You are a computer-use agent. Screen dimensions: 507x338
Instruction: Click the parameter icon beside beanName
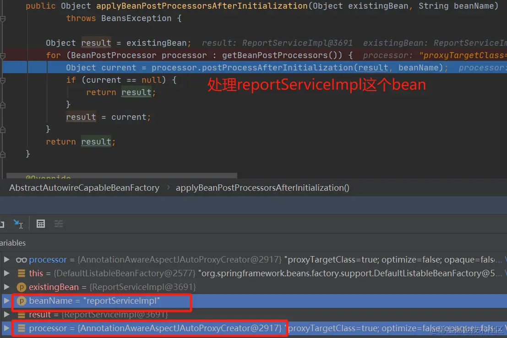point(22,301)
